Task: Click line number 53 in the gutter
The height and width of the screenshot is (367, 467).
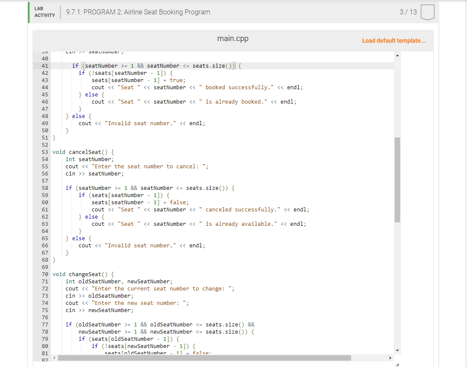Action: point(45,152)
